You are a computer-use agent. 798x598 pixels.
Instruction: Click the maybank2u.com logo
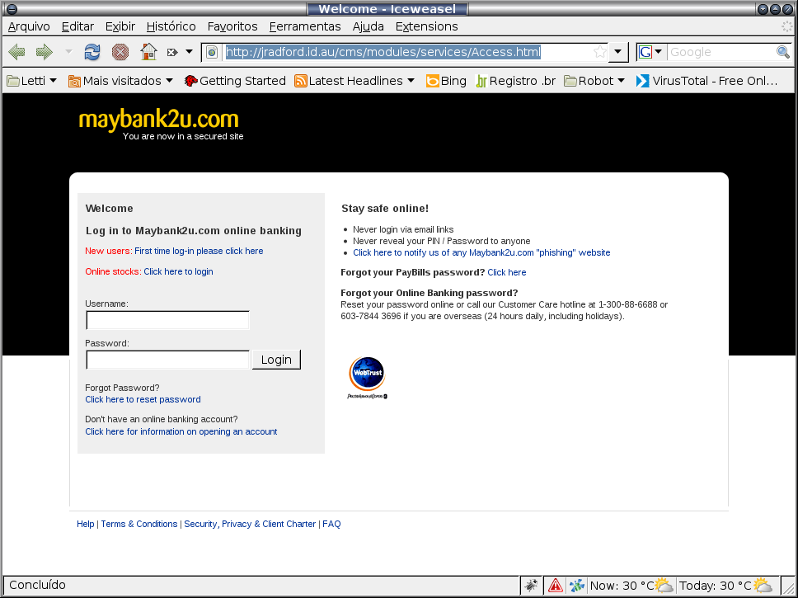coord(159,120)
